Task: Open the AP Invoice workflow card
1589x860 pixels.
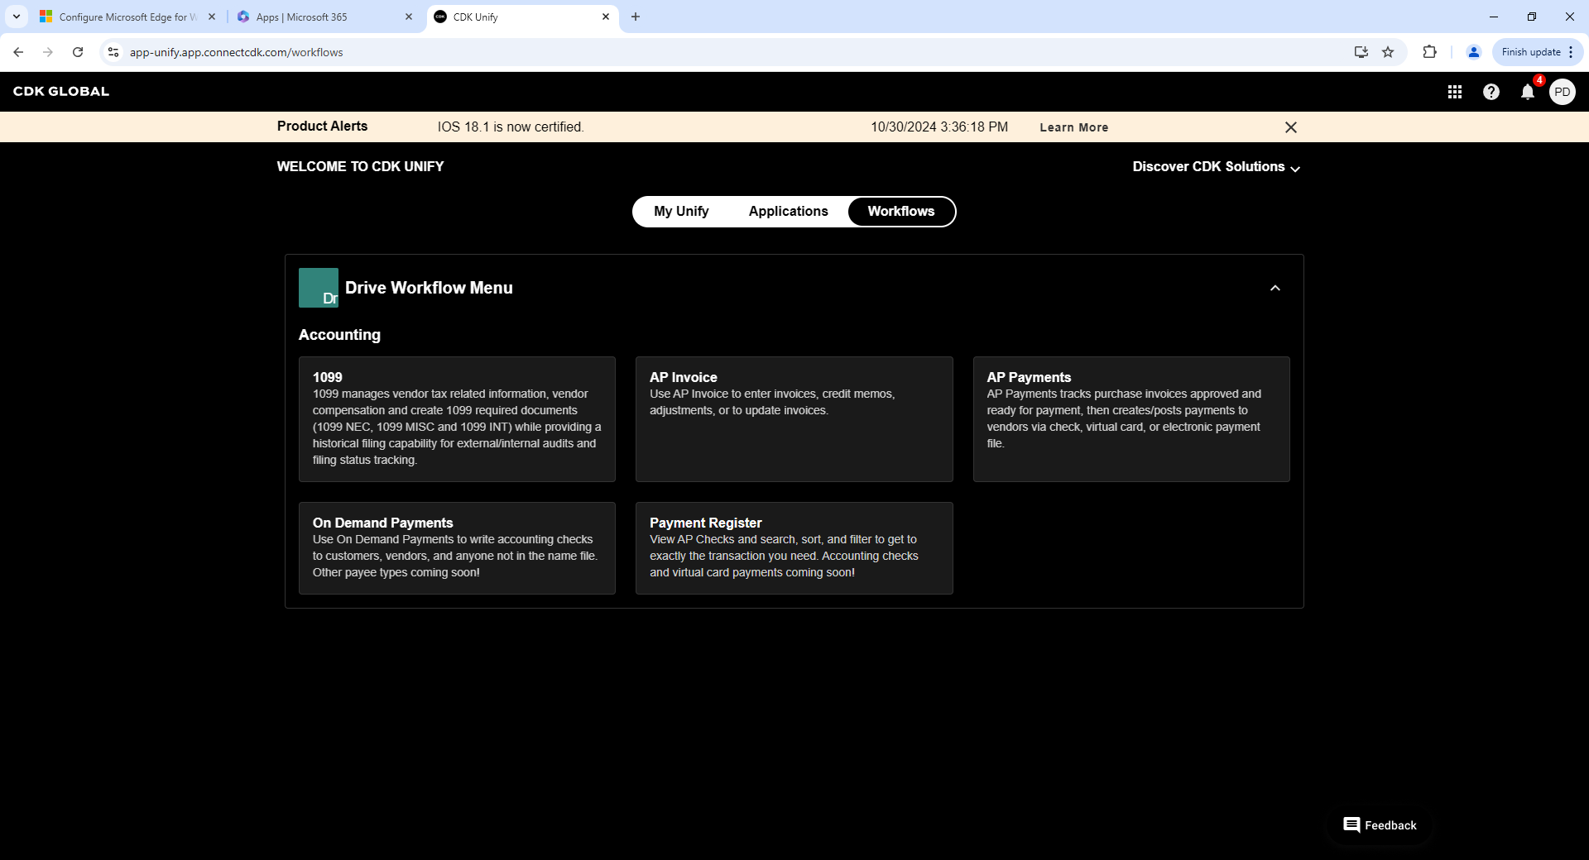Action: [794, 419]
